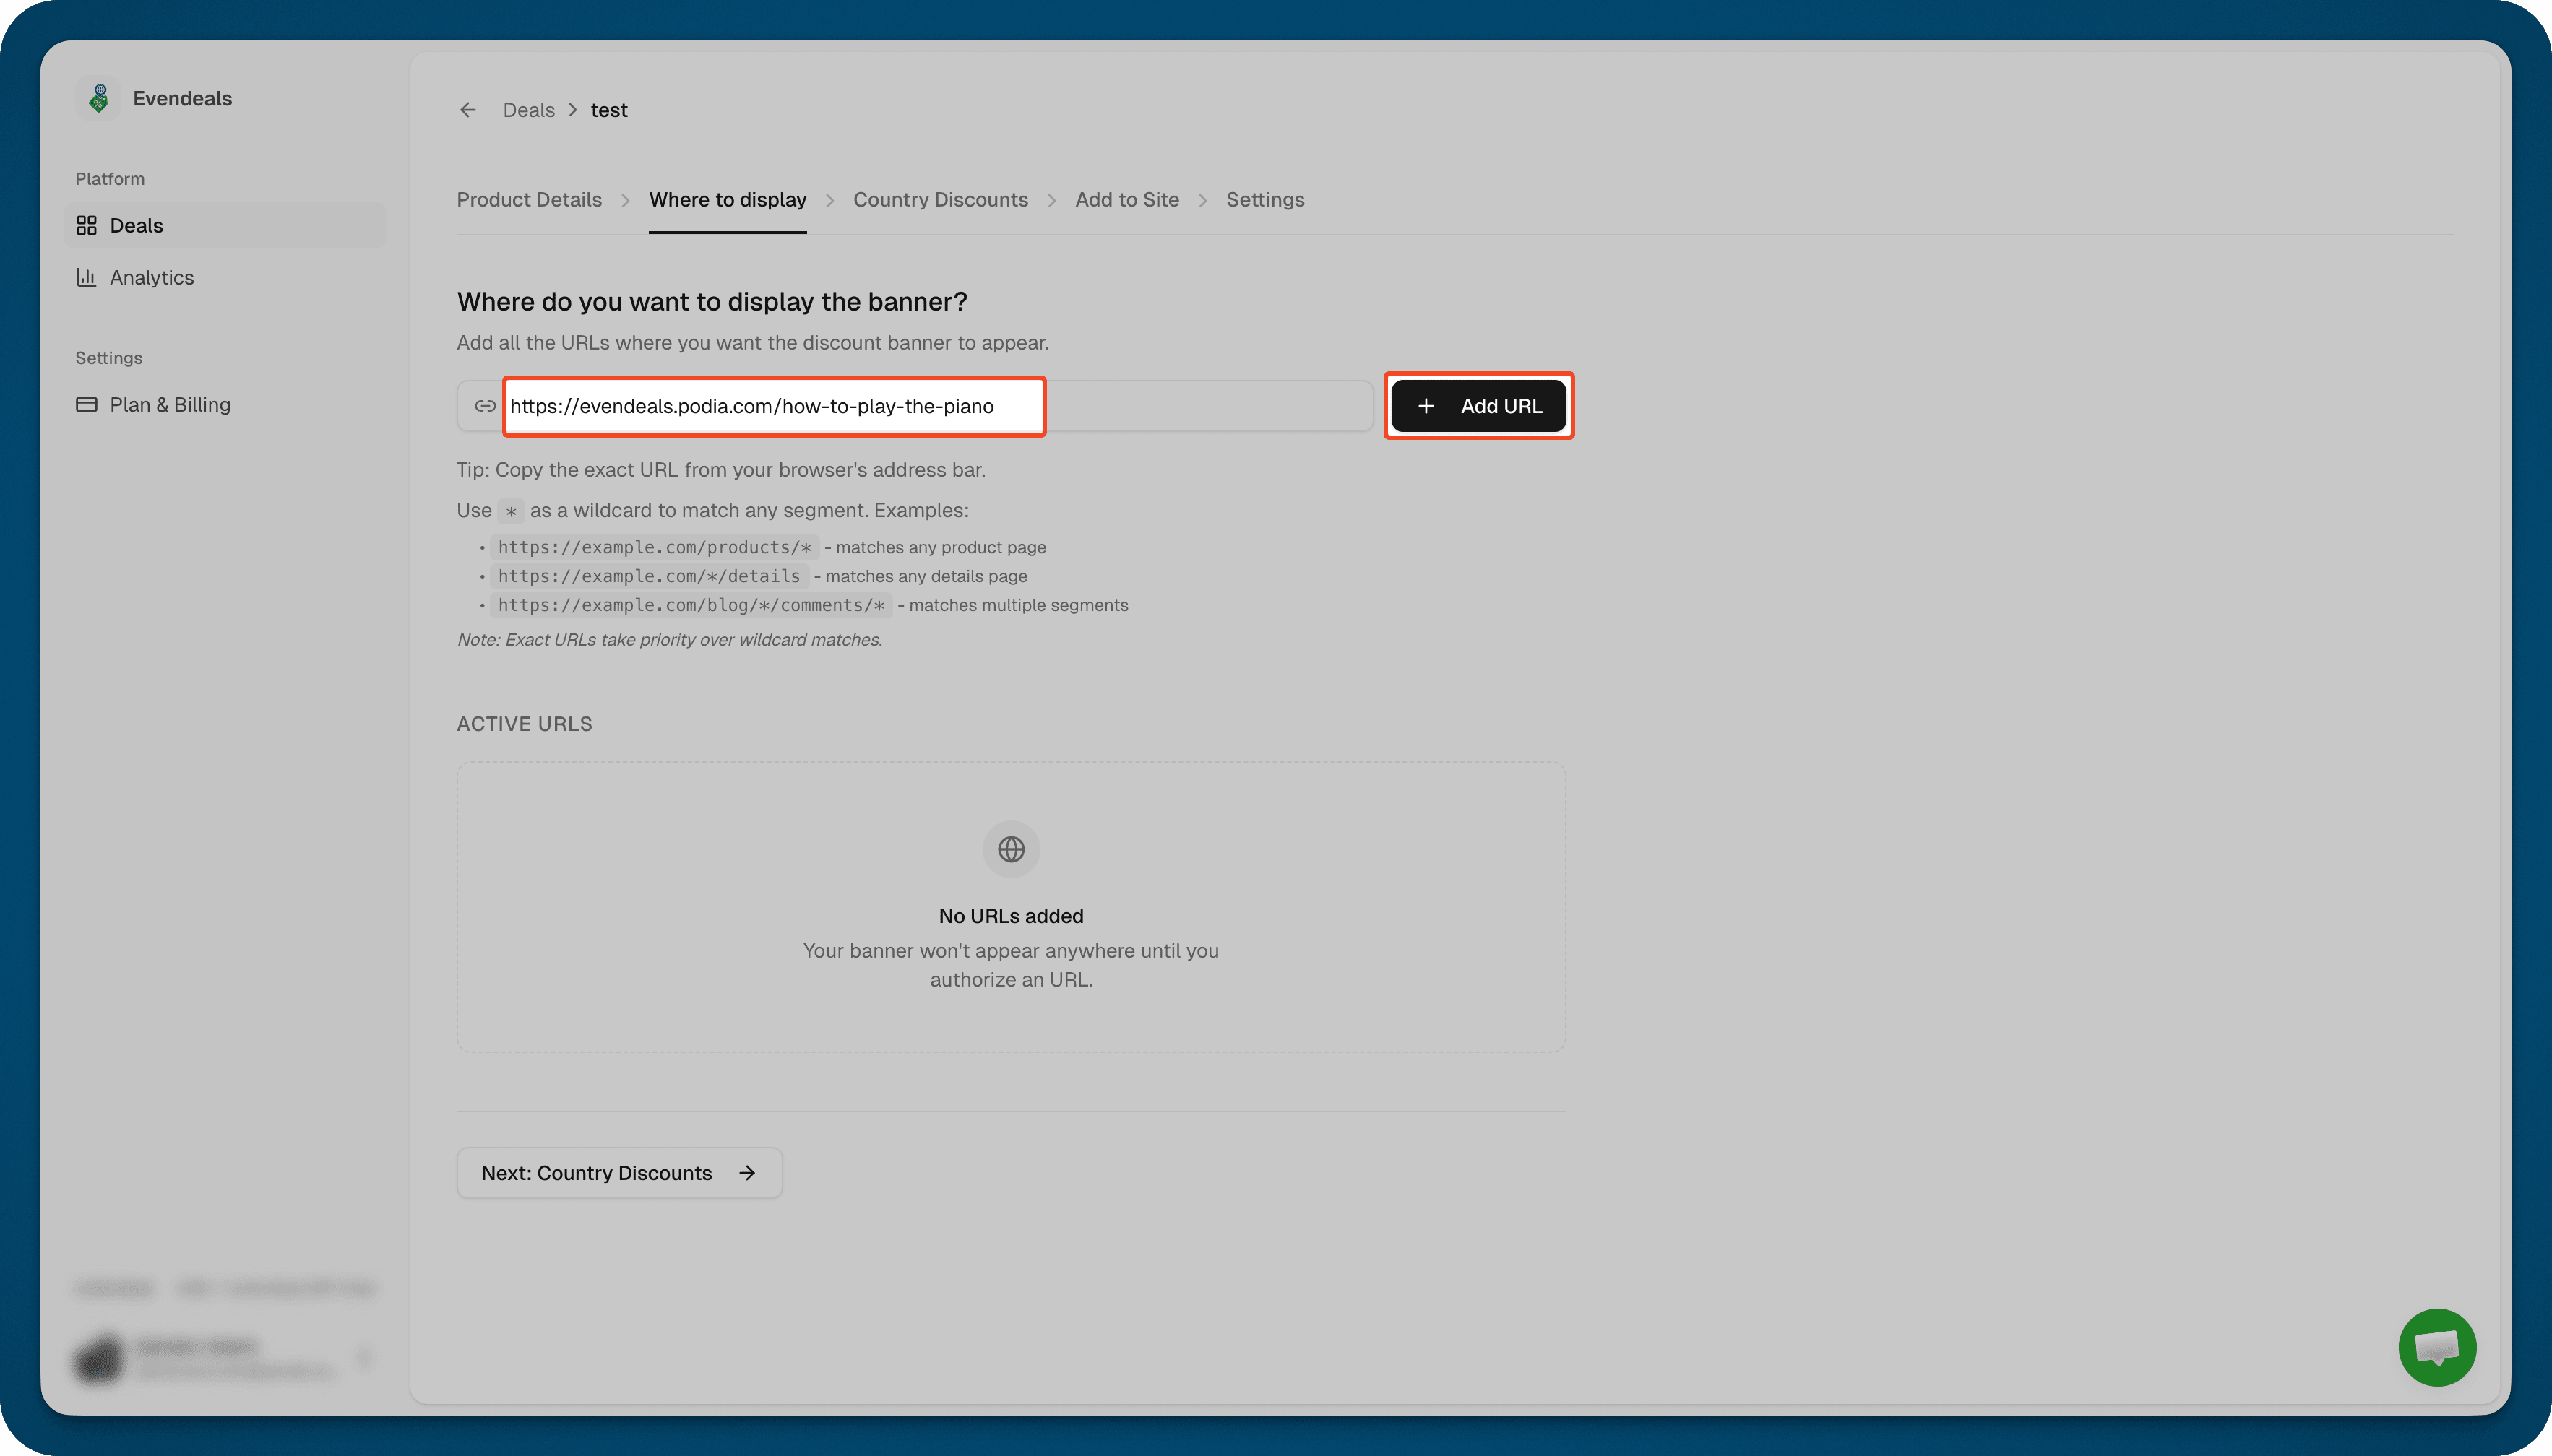Open the Add to Site step
Screen dimensions: 2552x1456
(x=1126, y=199)
